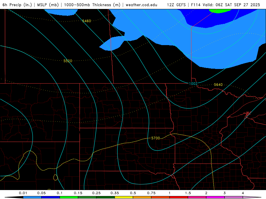The image size is (266, 199).
Task: Click the '12Z GEFS' model run label
Action: tap(176, 5)
